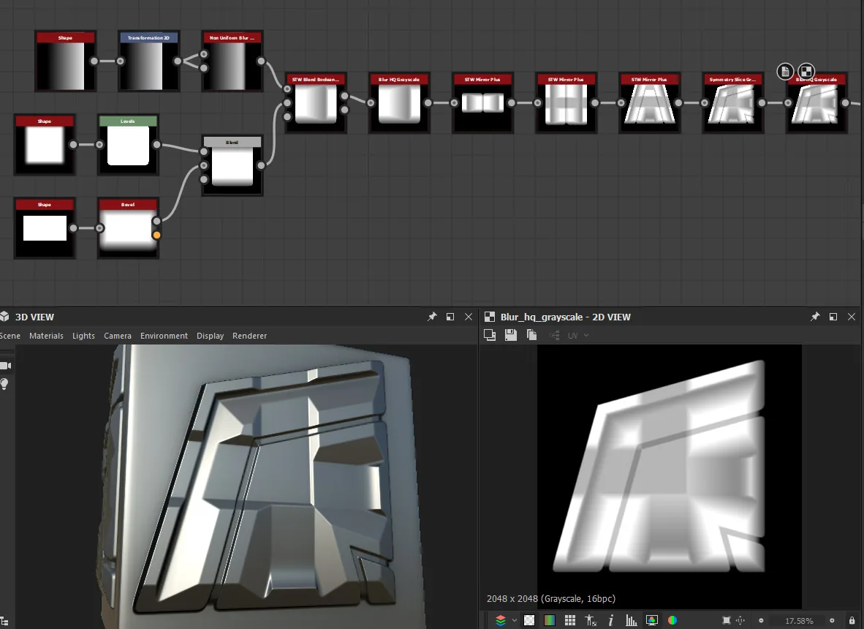Image resolution: width=864 pixels, height=629 pixels.
Task: Select the grey Blend node
Action: click(x=232, y=165)
